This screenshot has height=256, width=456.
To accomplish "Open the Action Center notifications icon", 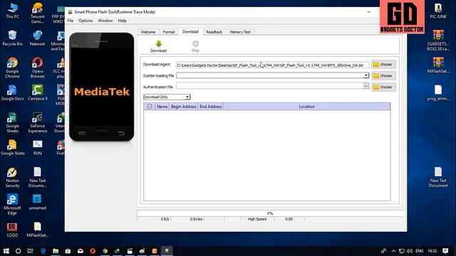I will pyautogui.click(x=445, y=251).
